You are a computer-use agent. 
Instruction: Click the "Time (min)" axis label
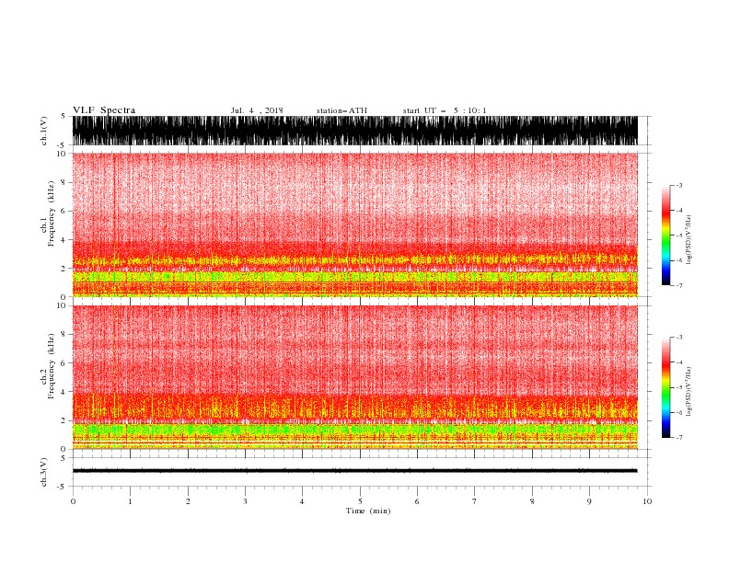(x=368, y=511)
